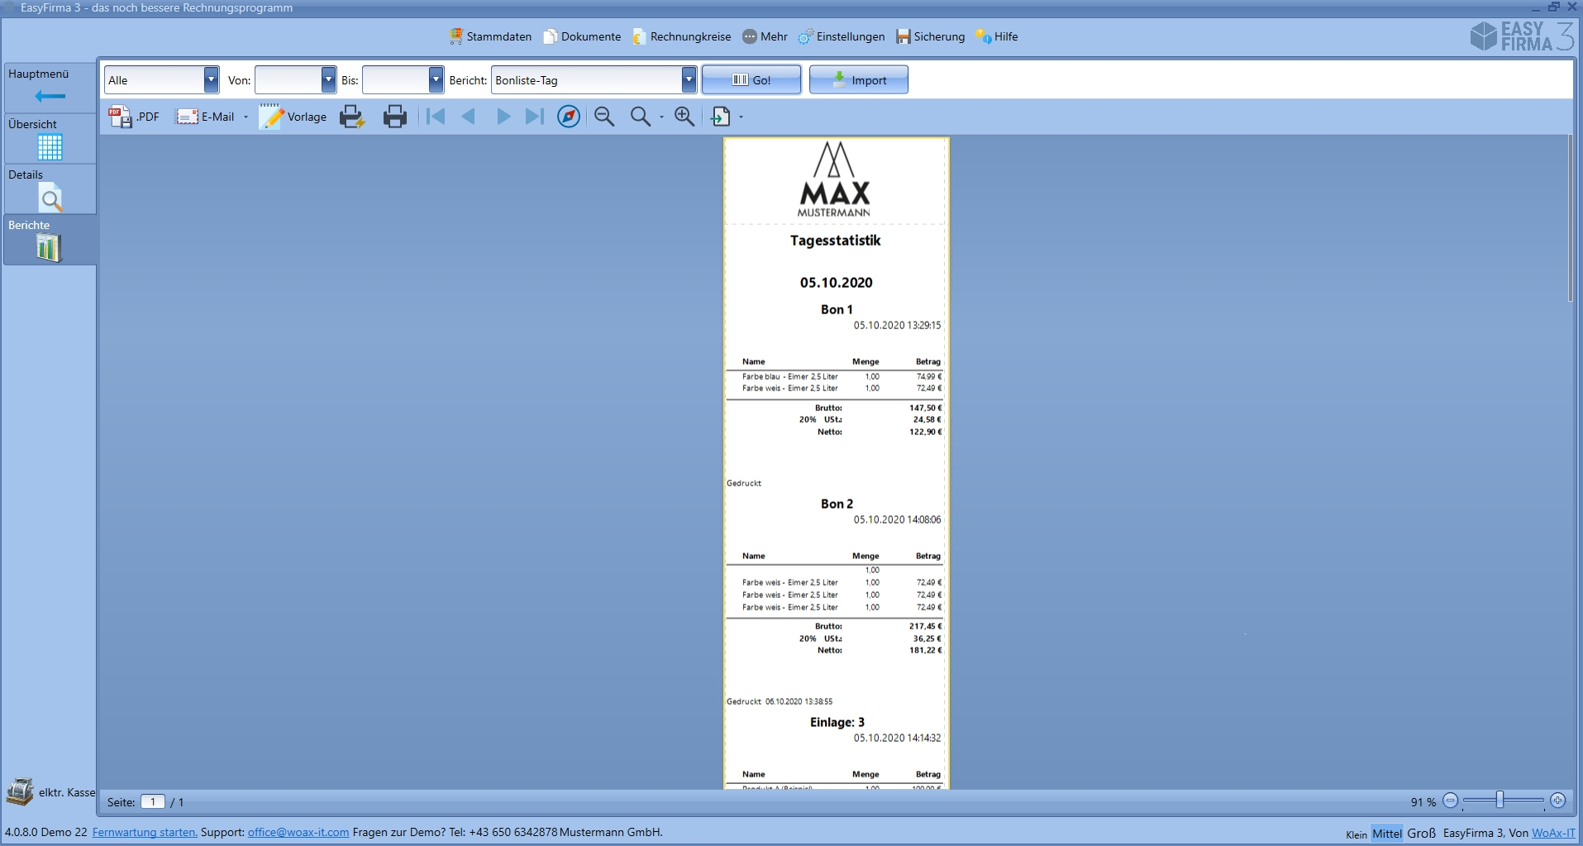1583x846 pixels.
Task: Open the E-Mail options dropdown arrow
Action: click(x=246, y=117)
